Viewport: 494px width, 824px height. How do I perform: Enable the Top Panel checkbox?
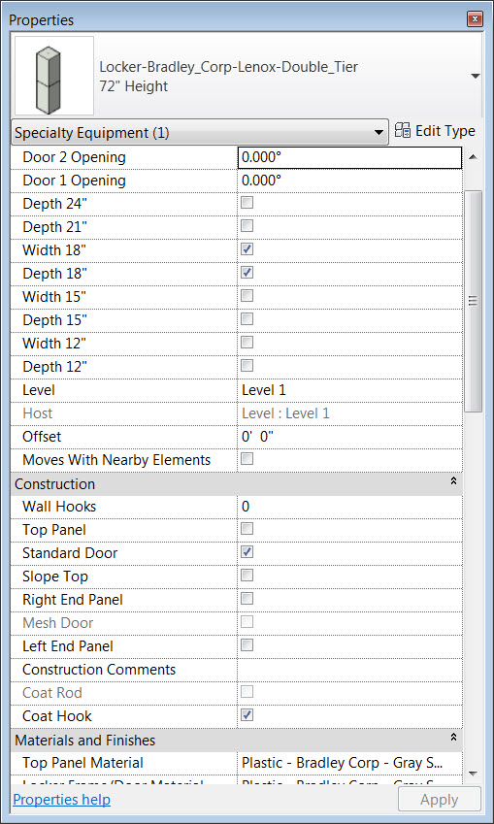point(247,529)
